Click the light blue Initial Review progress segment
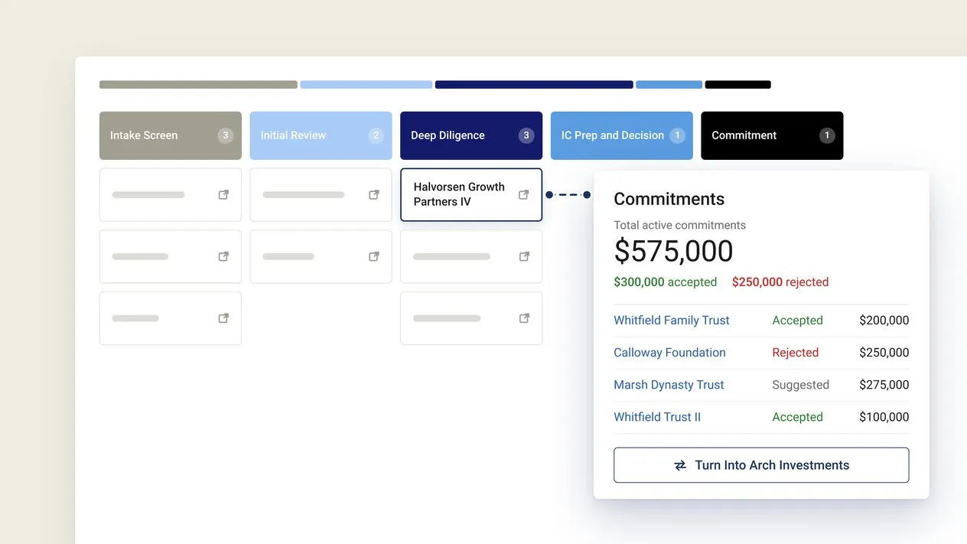Viewport: 967px width, 544px height. click(366, 85)
